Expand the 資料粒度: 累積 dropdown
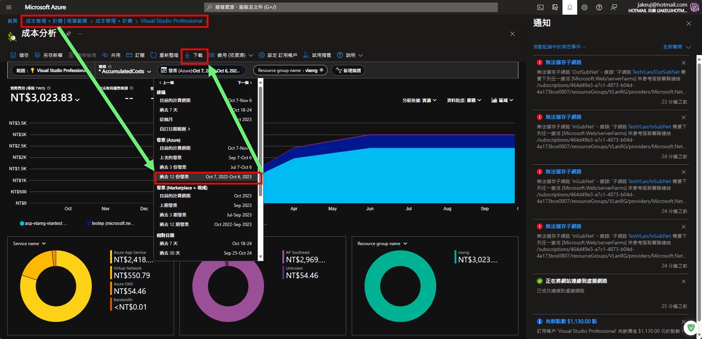Viewport: 702px width, 339px height. click(464, 100)
